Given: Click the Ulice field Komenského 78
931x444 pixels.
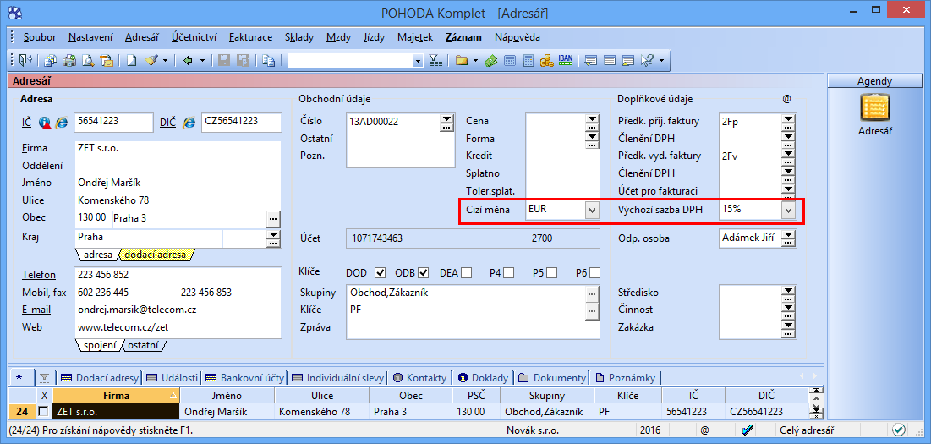Looking at the screenshot, I should [x=178, y=200].
